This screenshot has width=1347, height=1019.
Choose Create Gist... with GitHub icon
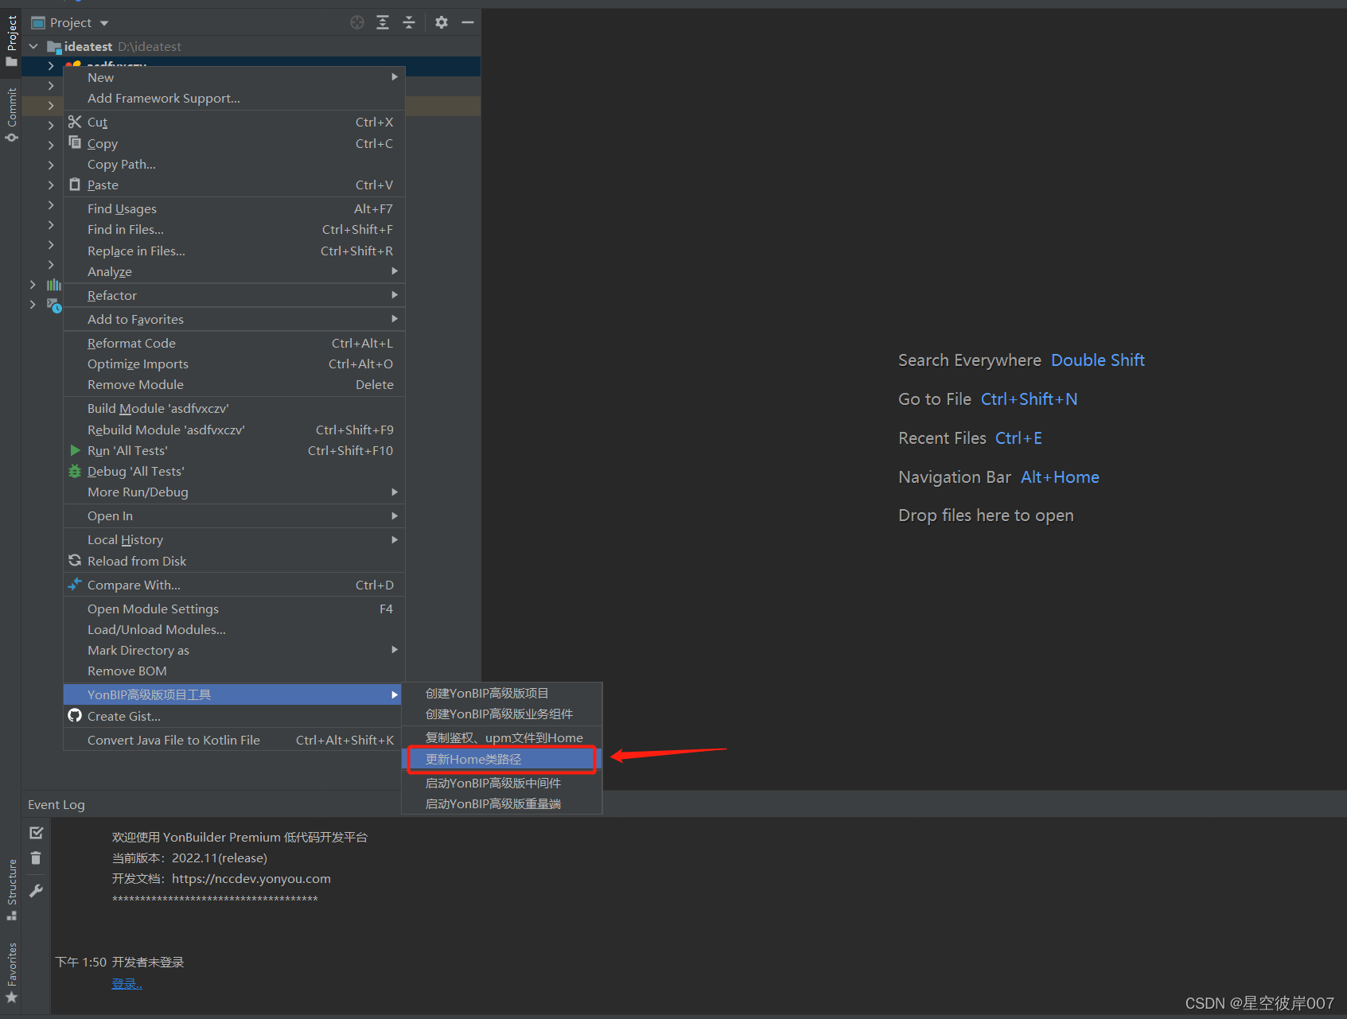234,716
